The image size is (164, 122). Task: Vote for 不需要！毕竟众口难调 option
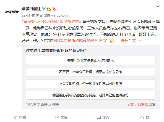pyautogui.click(x=91, y=72)
